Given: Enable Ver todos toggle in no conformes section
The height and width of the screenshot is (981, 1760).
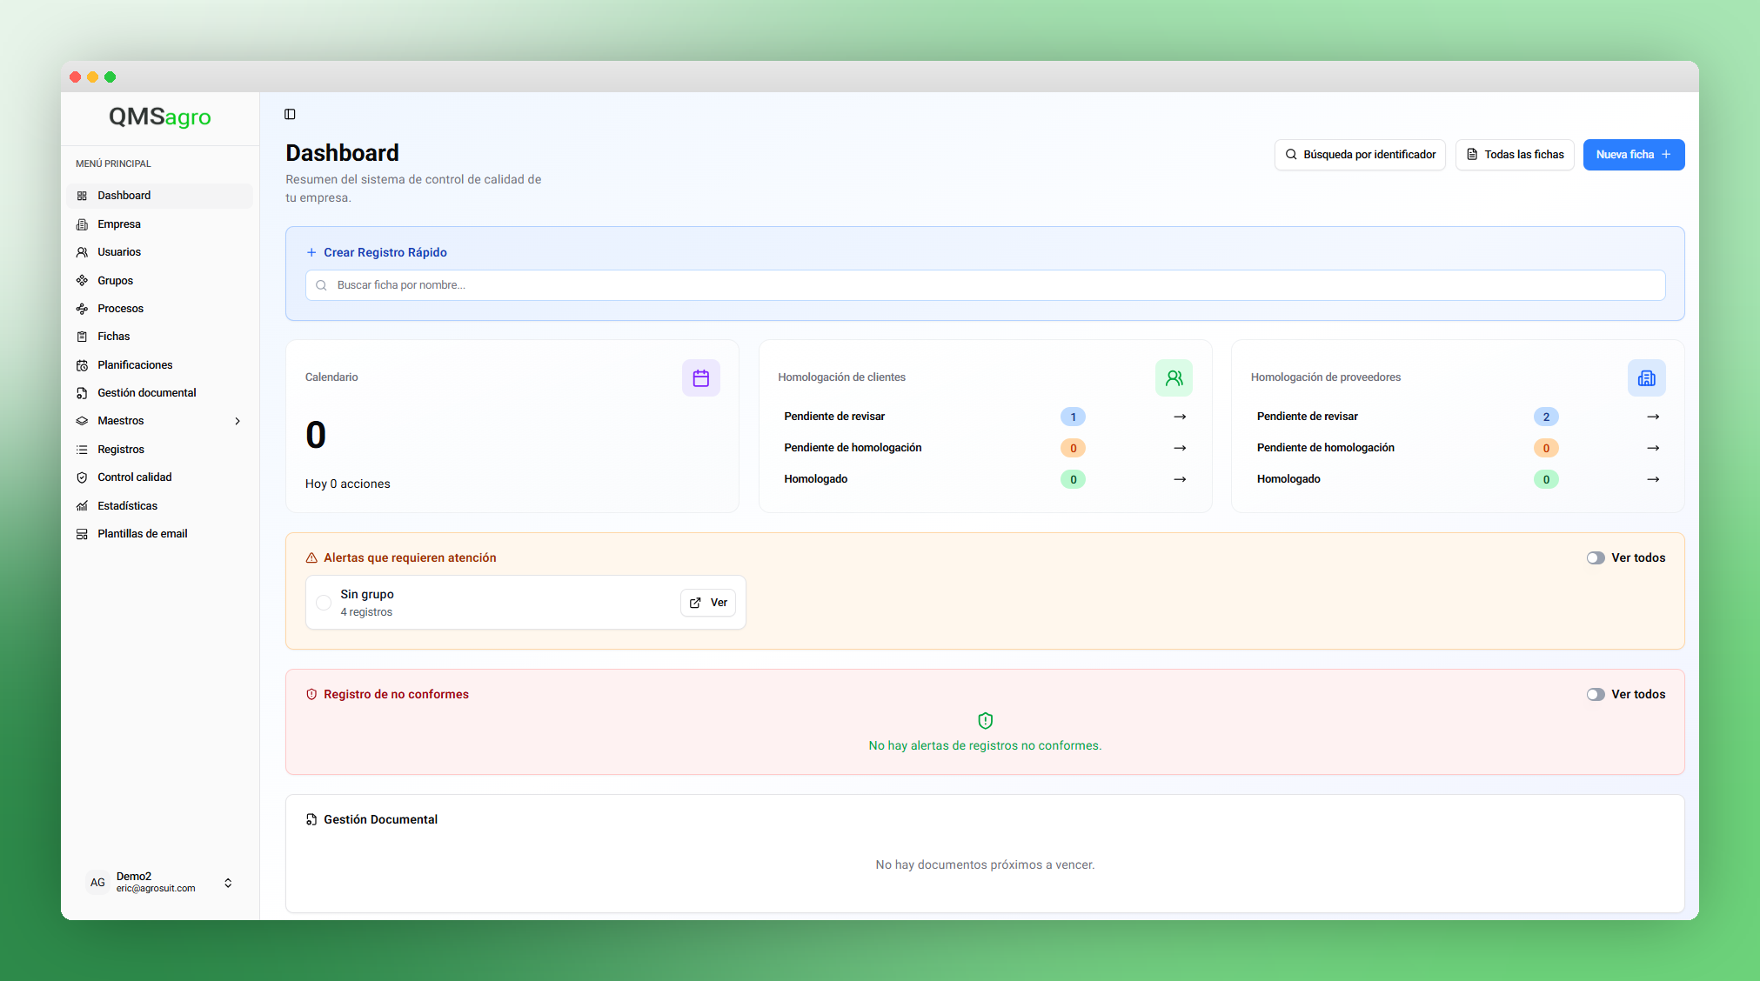Looking at the screenshot, I should pos(1595,695).
